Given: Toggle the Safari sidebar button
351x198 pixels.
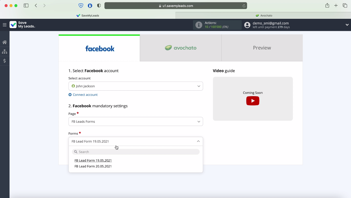Looking at the screenshot, I should click(26, 5).
